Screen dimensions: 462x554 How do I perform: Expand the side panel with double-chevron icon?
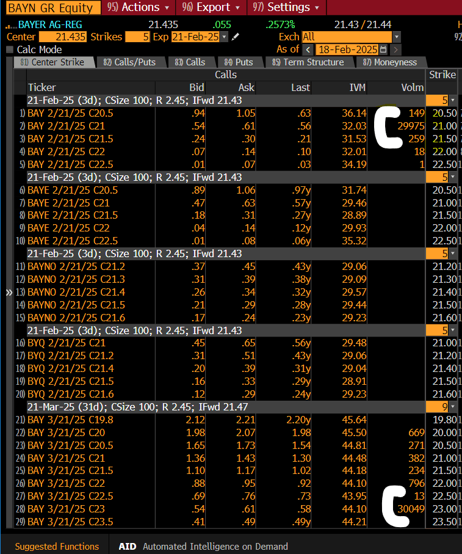click(9, 292)
